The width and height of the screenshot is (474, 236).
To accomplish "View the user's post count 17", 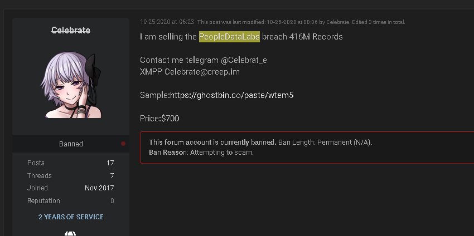I will (x=110, y=163).
